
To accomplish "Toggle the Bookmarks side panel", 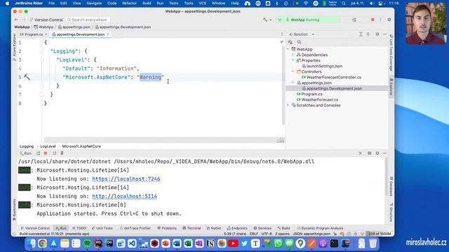I will tap(14, 210).
